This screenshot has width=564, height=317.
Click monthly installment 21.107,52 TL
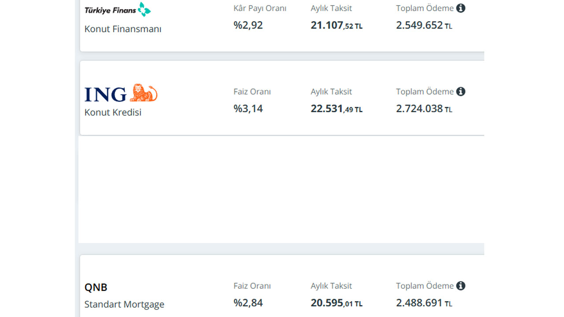pos(337,26)
